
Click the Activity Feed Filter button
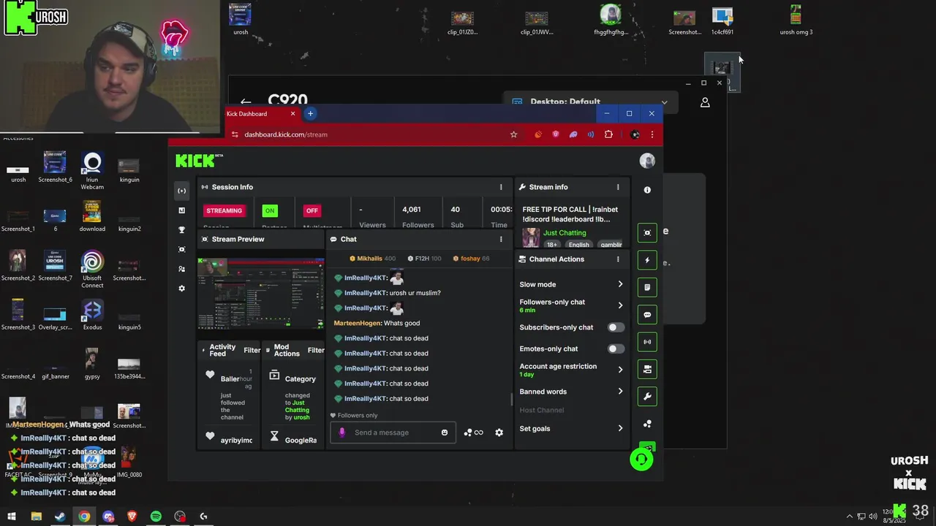coord(252,350)
